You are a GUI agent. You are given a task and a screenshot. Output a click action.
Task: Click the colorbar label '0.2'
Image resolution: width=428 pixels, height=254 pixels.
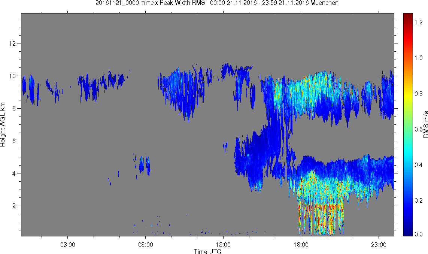[x=418, y=200]
